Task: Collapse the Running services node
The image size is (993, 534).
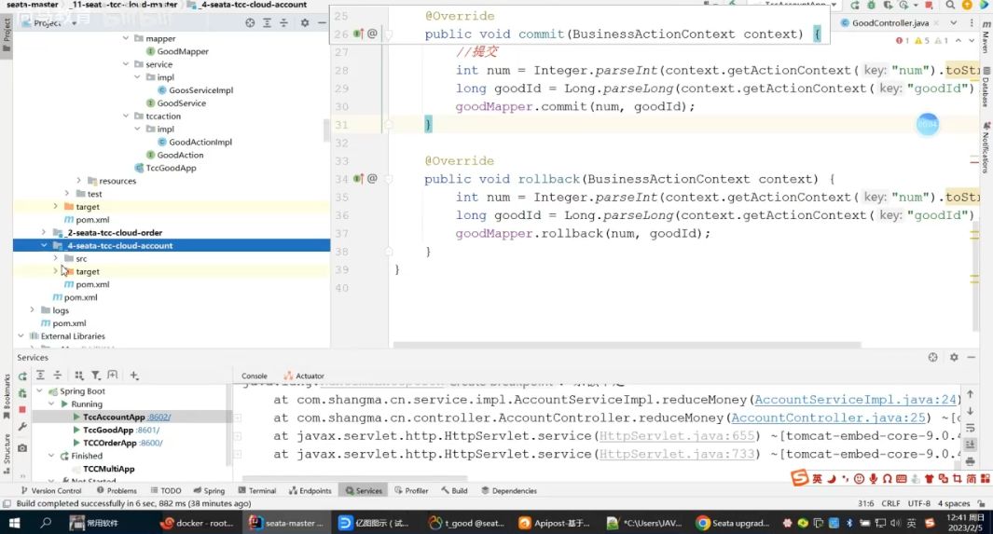Action: (x=51, y=404)
